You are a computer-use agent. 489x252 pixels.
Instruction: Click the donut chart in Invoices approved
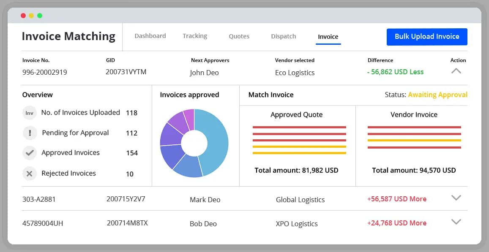[x=194, y=143]
